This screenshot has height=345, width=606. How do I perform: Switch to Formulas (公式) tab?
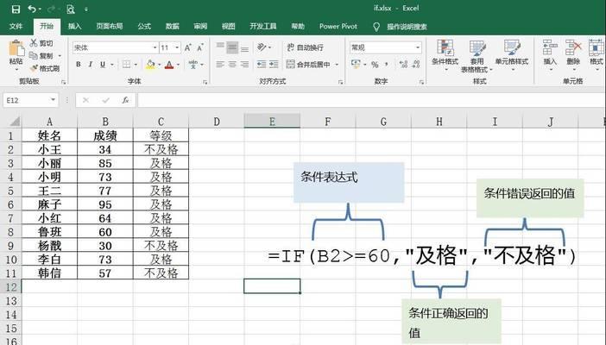coord(144,26)
